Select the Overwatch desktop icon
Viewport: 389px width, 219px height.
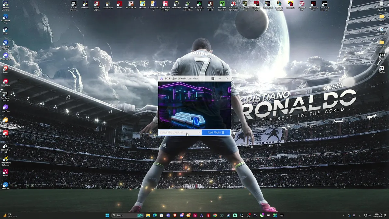[x=176, y=5]
